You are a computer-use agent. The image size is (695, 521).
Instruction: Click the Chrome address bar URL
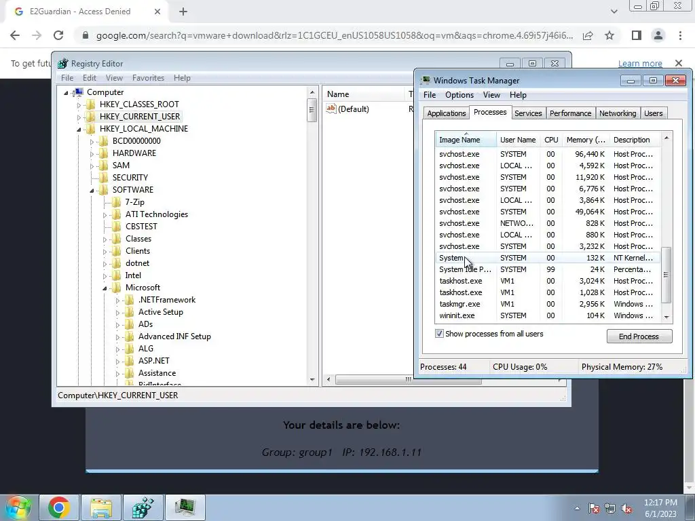point(335,35)
